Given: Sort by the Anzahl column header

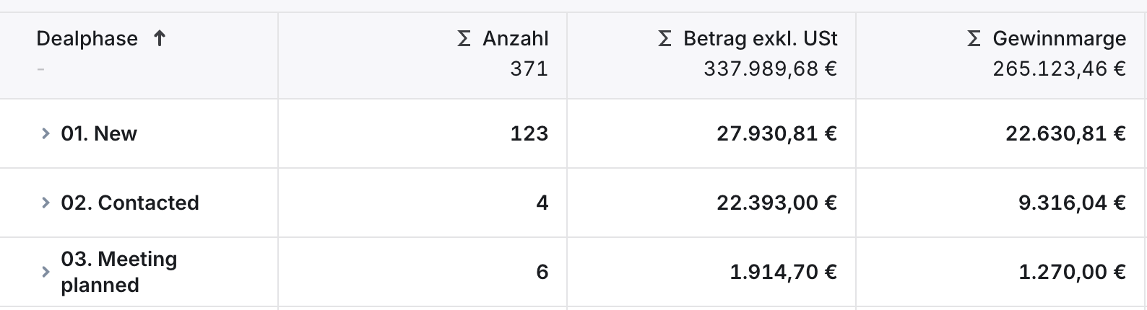Looking at the screenshot, I should pos(516,38).
